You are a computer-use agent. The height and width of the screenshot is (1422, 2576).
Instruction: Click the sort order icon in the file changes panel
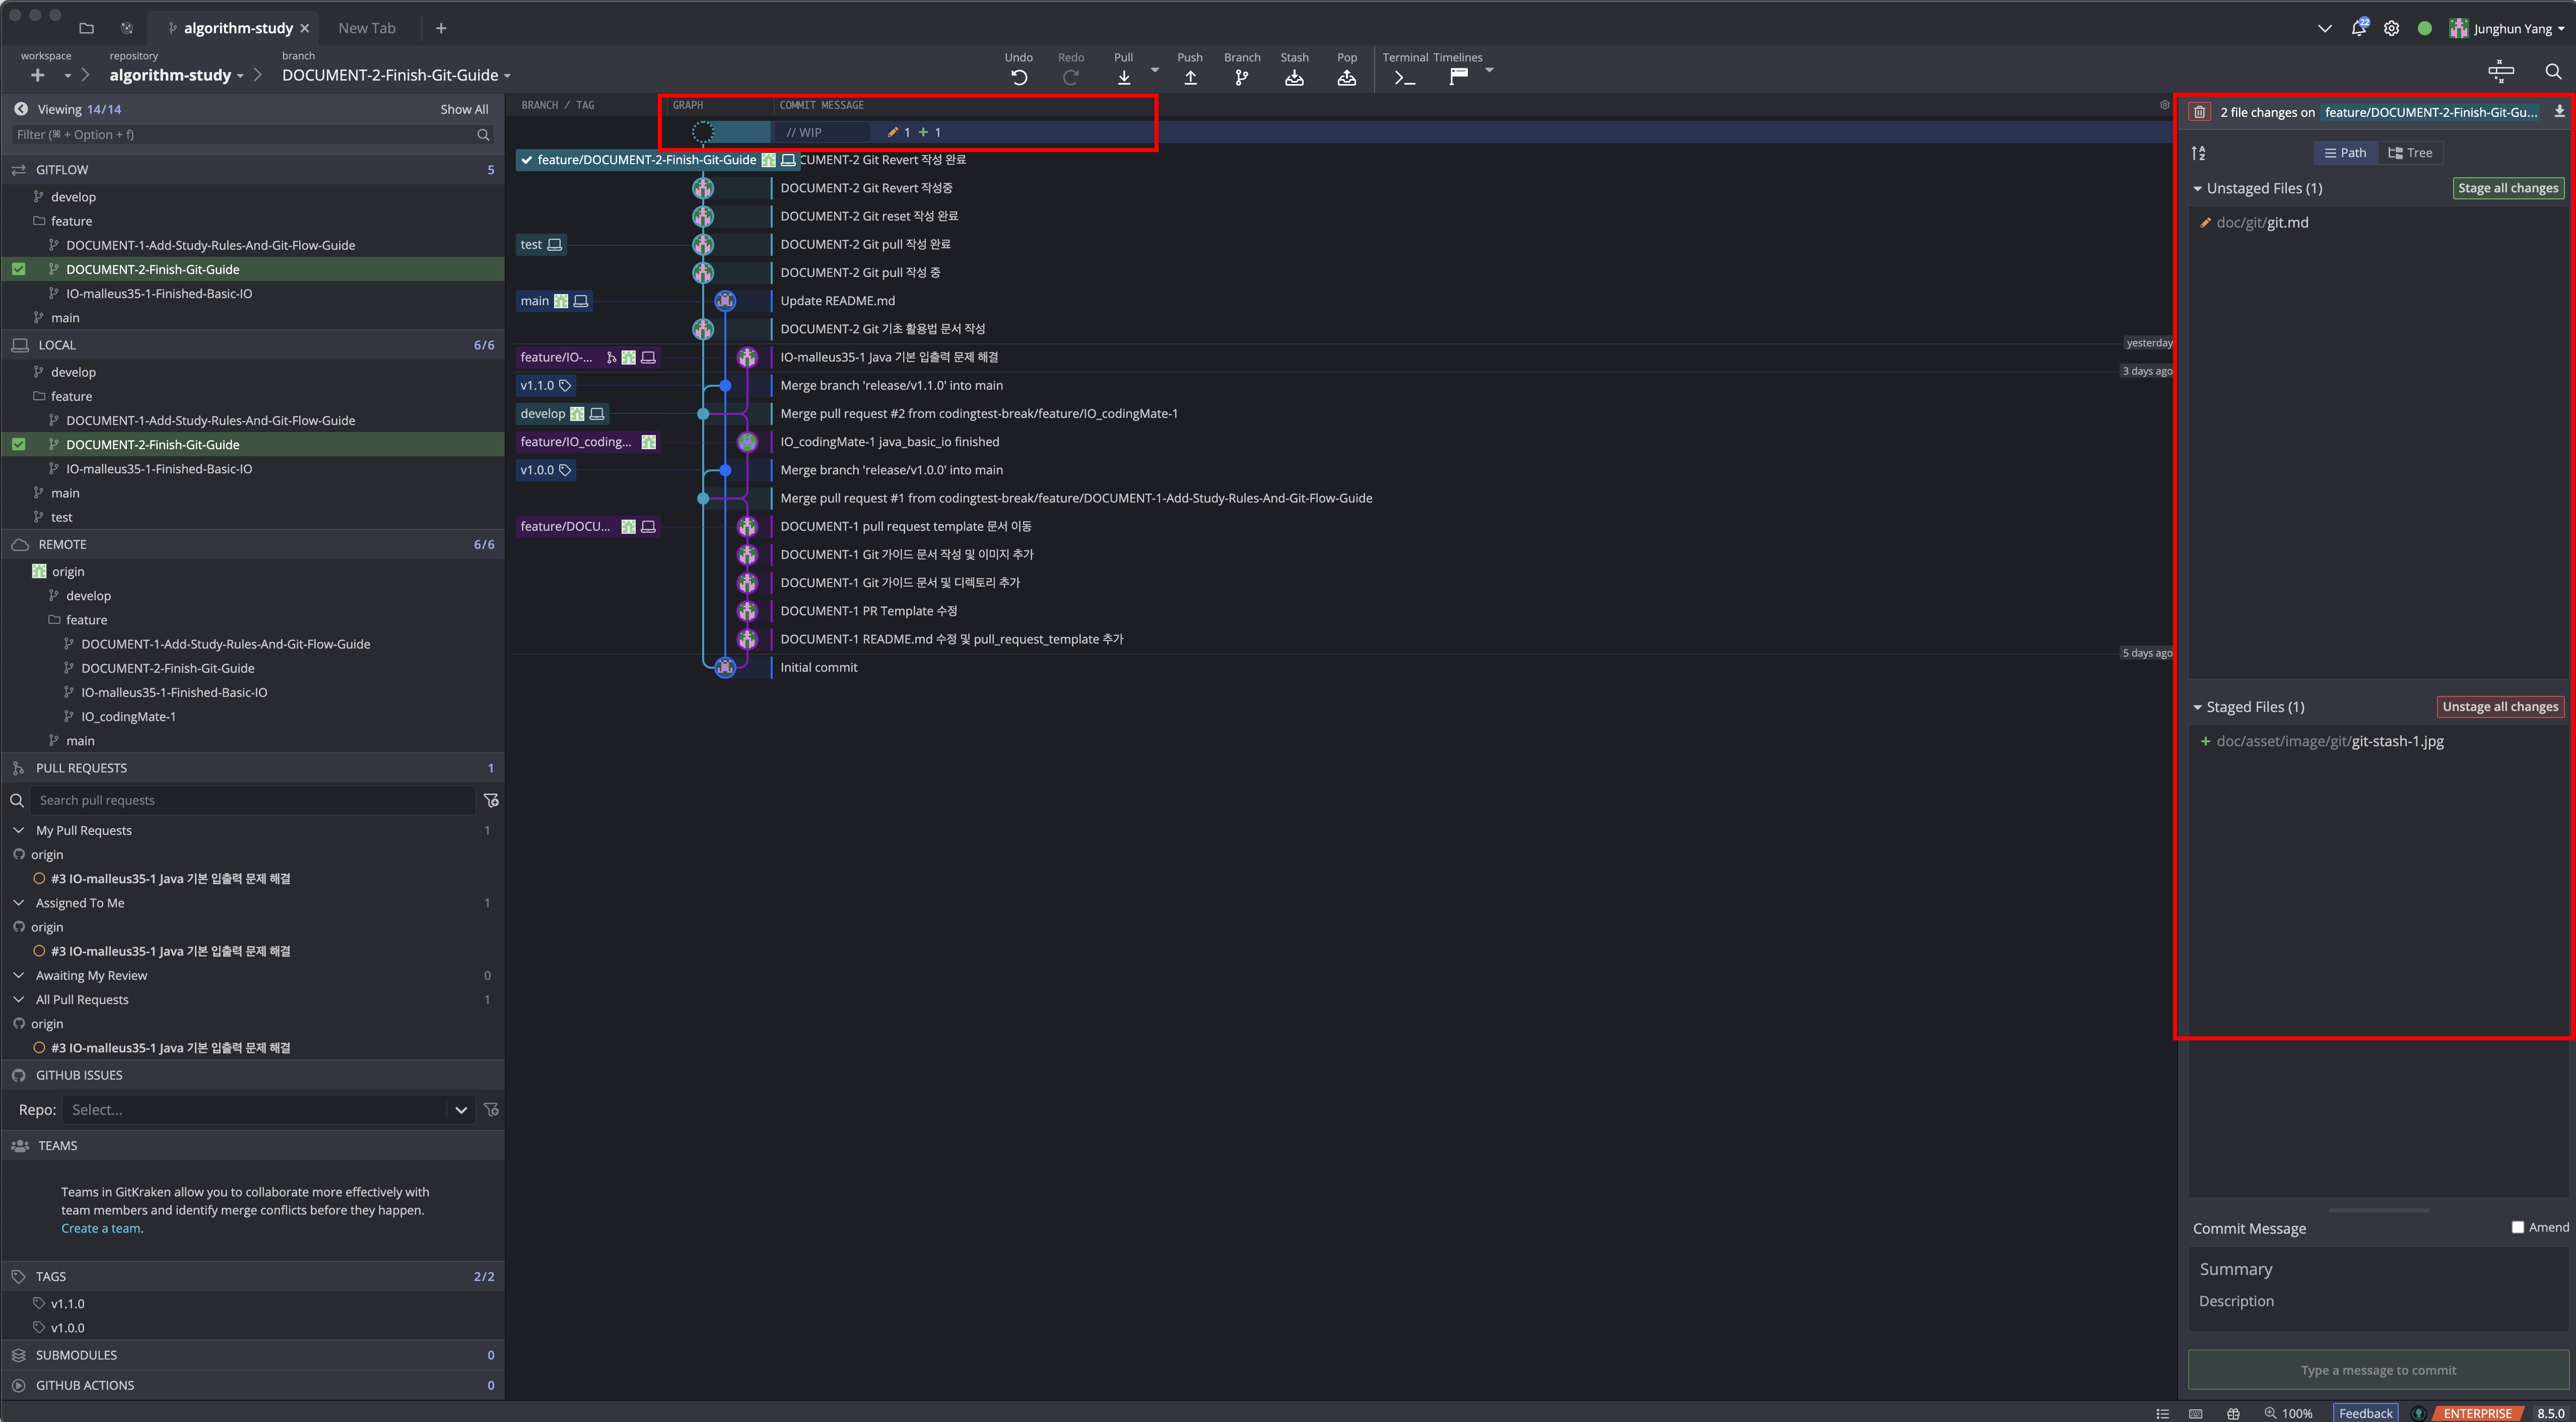click(2198, 153)
